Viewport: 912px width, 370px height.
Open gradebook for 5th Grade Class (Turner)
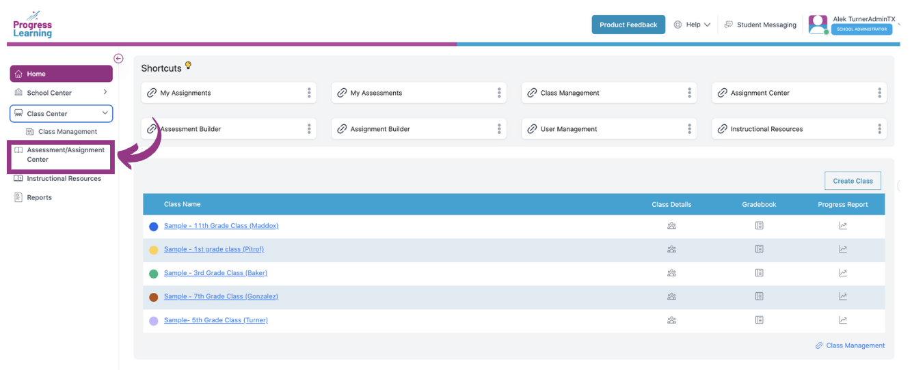759,320
